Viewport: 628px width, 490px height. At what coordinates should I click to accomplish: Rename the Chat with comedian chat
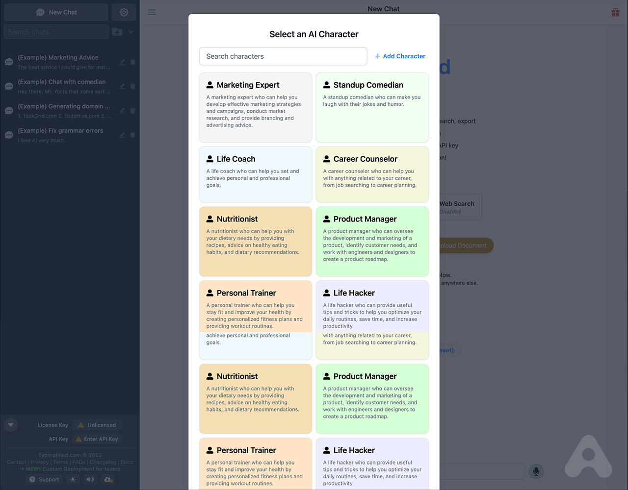tap(122, 86)
